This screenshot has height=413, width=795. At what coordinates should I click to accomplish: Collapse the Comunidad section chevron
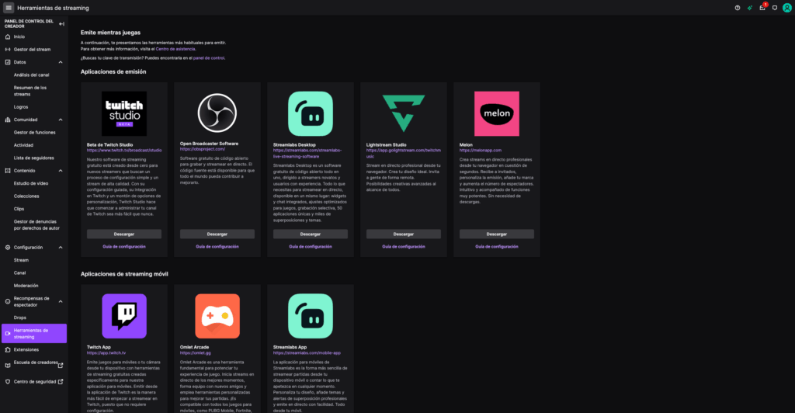(x=61, y=120)
